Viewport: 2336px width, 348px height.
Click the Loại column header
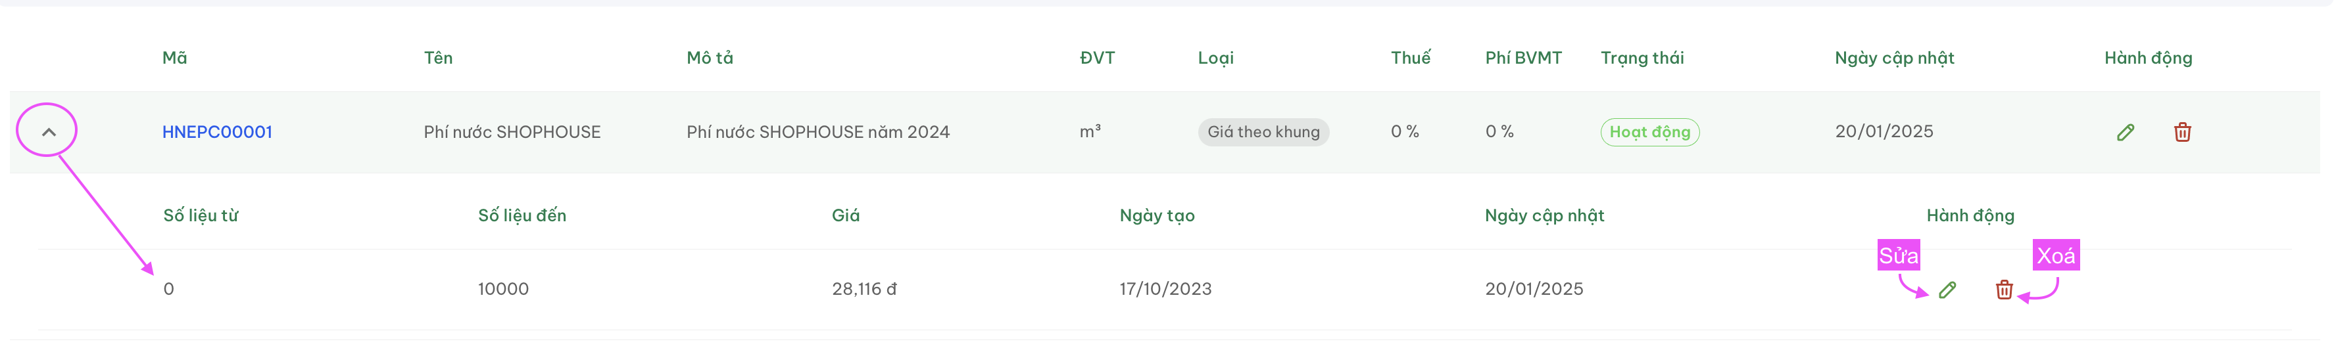coord(1215,58)
